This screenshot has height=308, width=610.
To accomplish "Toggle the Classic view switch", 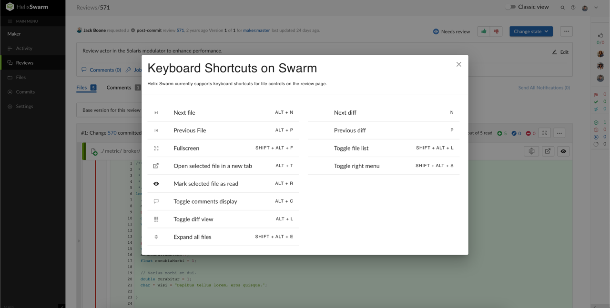I will point(511,7).
